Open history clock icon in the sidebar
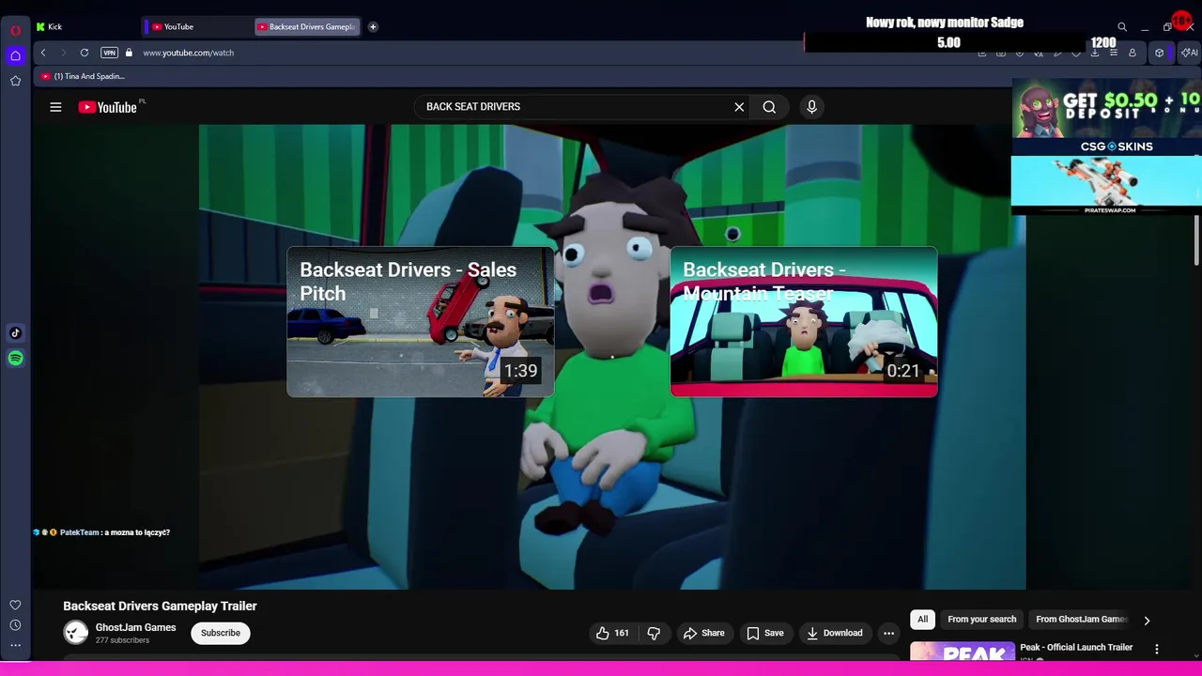Screen dimensions: 1202x676 15,625
